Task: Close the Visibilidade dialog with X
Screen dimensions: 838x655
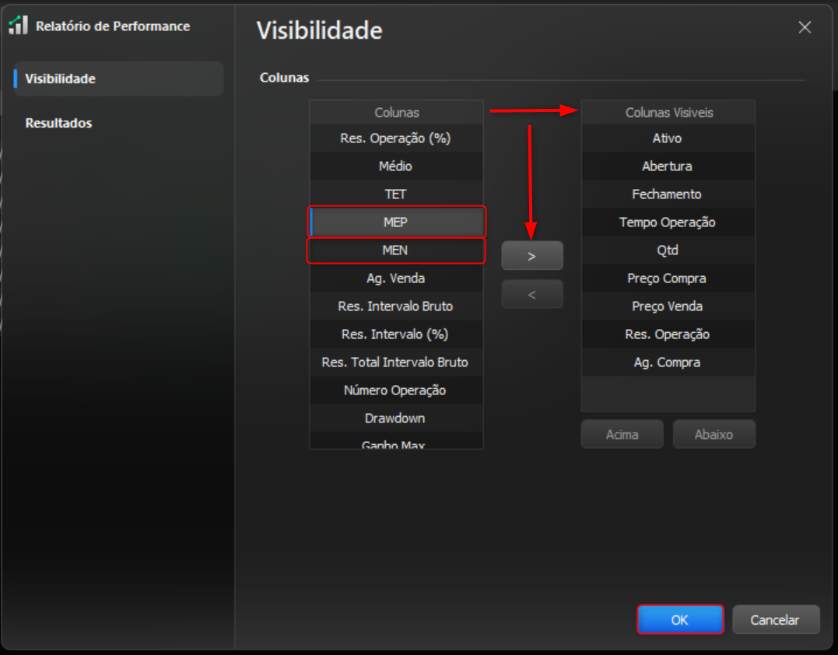Action: 805,27
